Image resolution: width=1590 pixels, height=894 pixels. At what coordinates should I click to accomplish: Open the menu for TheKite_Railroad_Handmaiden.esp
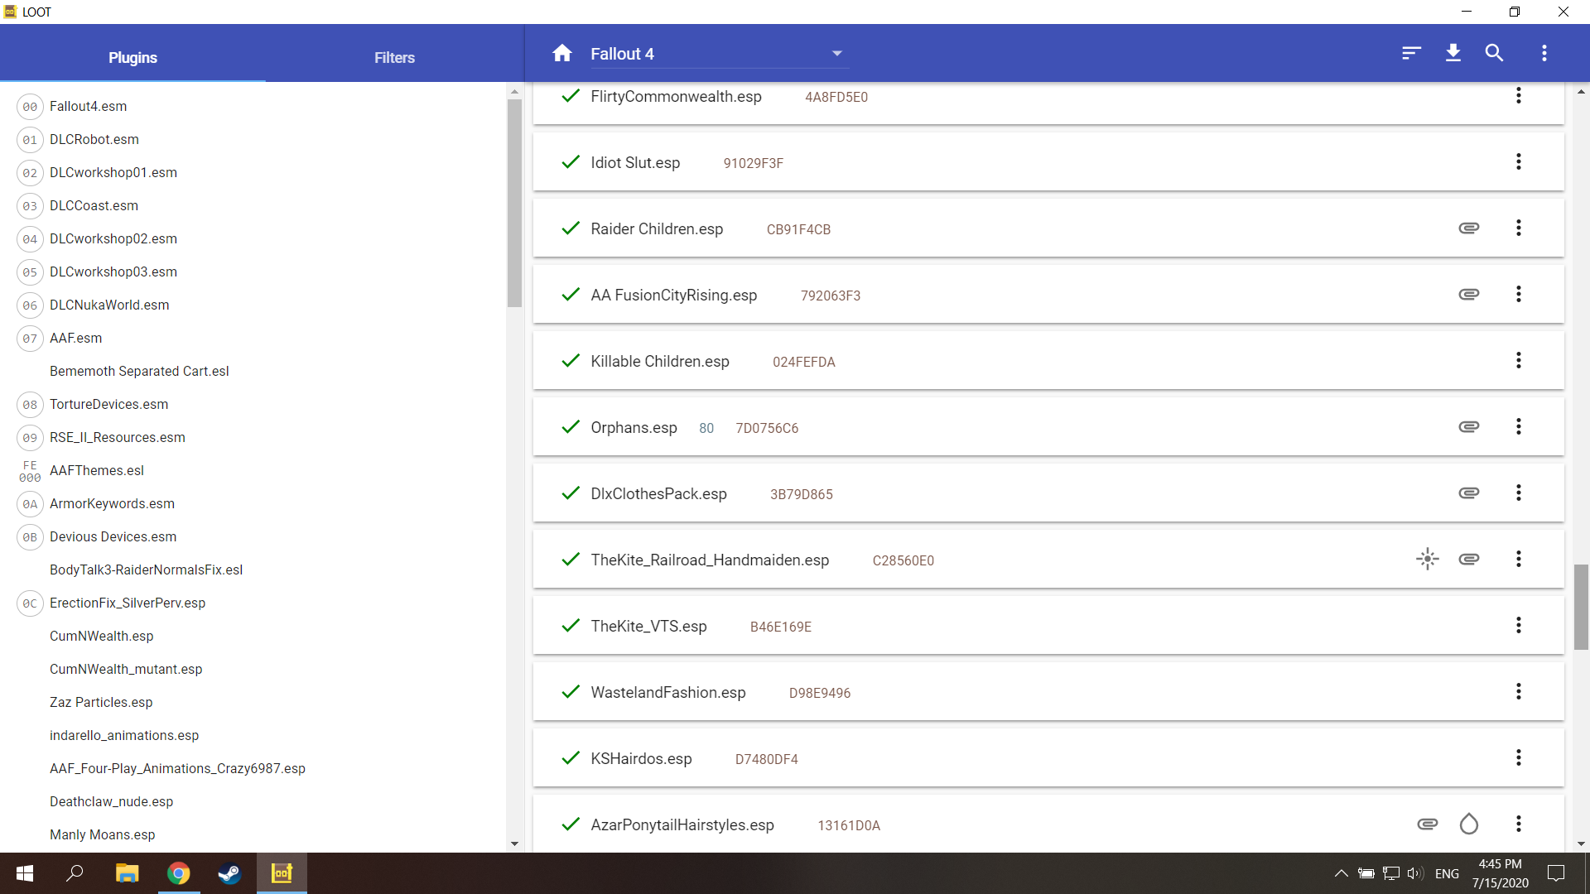pyautogui.click(x=1519, y=559)
